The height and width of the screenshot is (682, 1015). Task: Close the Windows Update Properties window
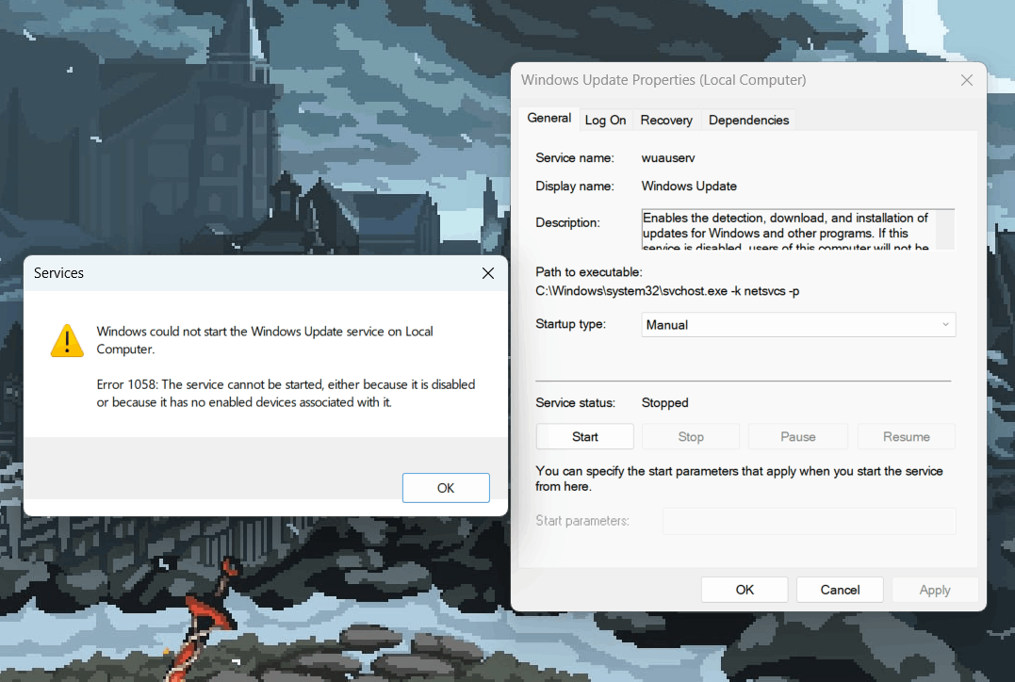click(x=966, y=79)
